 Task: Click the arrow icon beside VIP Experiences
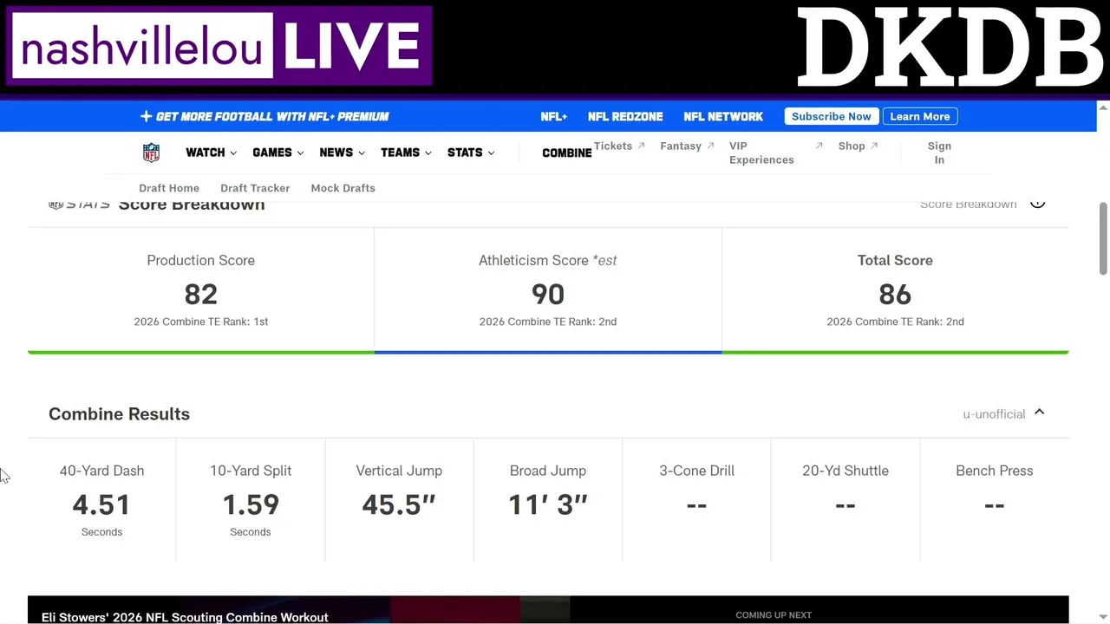819,146
